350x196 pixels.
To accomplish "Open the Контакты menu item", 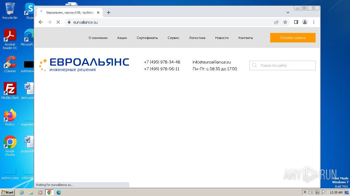I will point(246,38).
